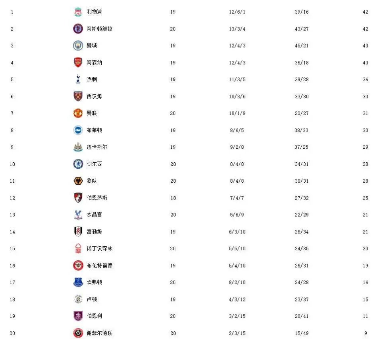
Task: Select the 布伦特福德 team name
Action: (99, 265)
